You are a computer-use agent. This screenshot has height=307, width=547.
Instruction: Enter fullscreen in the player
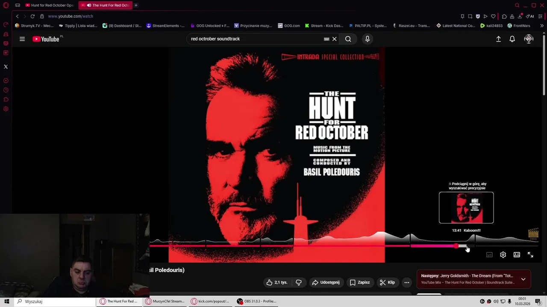pos(530,255)
